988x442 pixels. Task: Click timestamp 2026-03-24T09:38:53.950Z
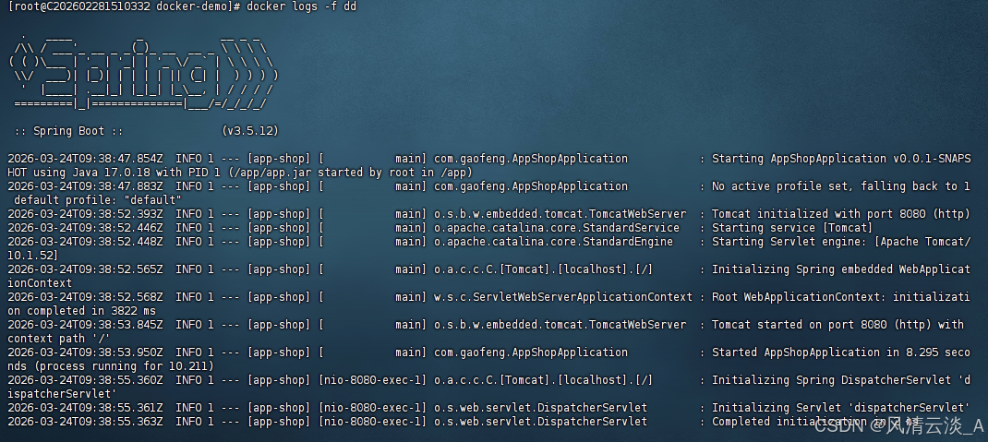coord(85,352)
